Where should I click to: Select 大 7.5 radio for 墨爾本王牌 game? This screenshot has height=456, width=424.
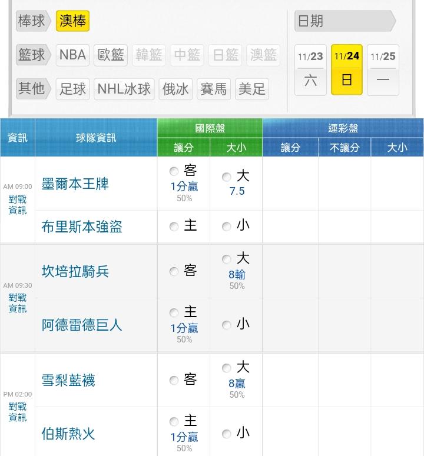coord(226,177)
